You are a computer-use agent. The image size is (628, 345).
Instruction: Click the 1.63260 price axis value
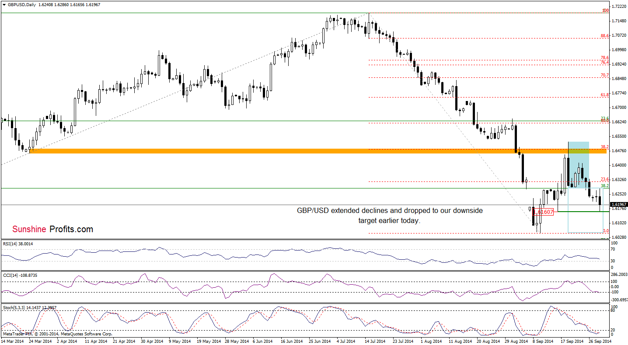click(620, 180)
